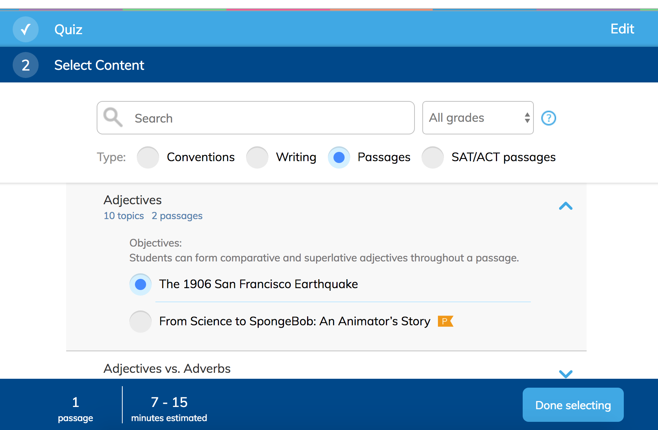This screenshot has height=430, width=658.
Task: Select the Conventions type radio button
Action: (148, 157)
